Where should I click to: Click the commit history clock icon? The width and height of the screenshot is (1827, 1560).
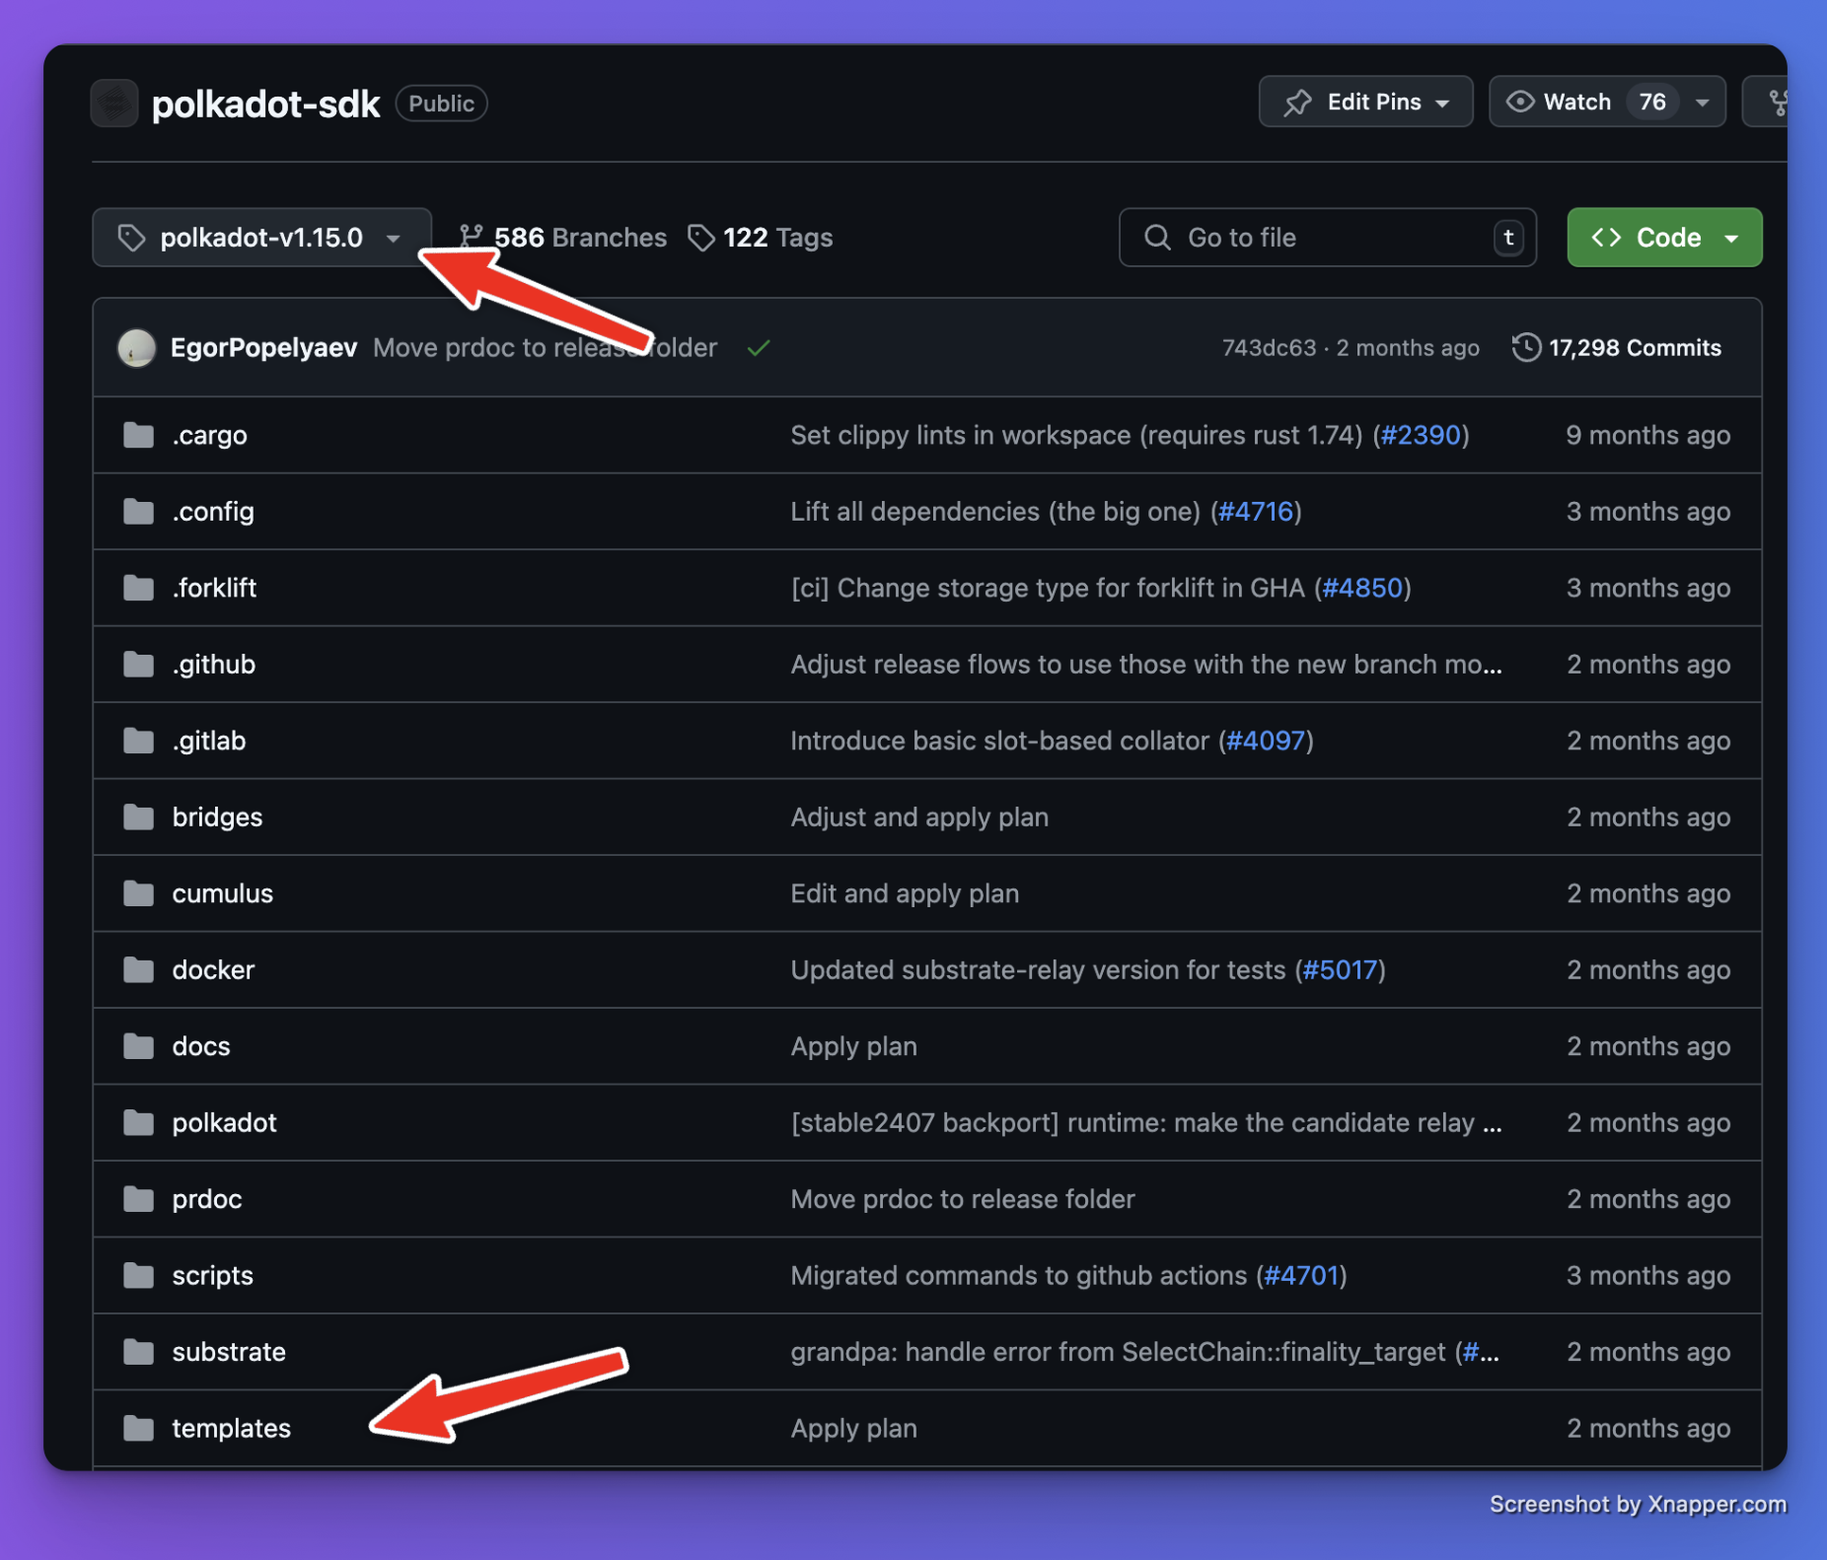tap(1525, 348)
